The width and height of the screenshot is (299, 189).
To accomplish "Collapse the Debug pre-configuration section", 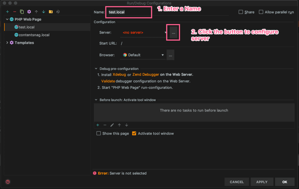I will [96, 68].
